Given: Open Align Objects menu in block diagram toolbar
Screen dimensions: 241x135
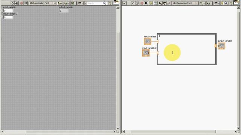Looking at the screenshot, I should 203,3.
